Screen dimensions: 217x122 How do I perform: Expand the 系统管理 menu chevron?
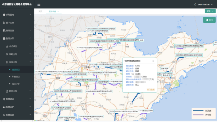pyautogui.click(x=30, y=14)
